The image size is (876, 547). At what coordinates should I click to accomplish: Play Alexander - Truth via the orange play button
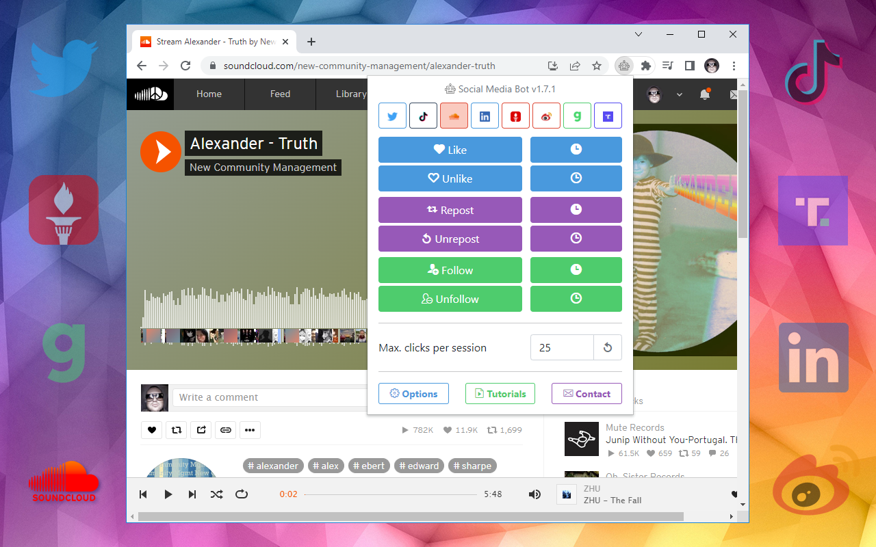(x=160, y=151)
